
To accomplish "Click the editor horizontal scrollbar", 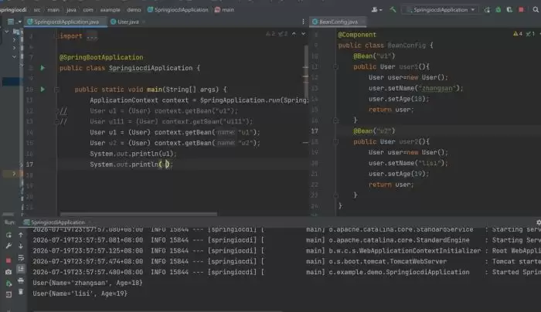I will 138,214.
